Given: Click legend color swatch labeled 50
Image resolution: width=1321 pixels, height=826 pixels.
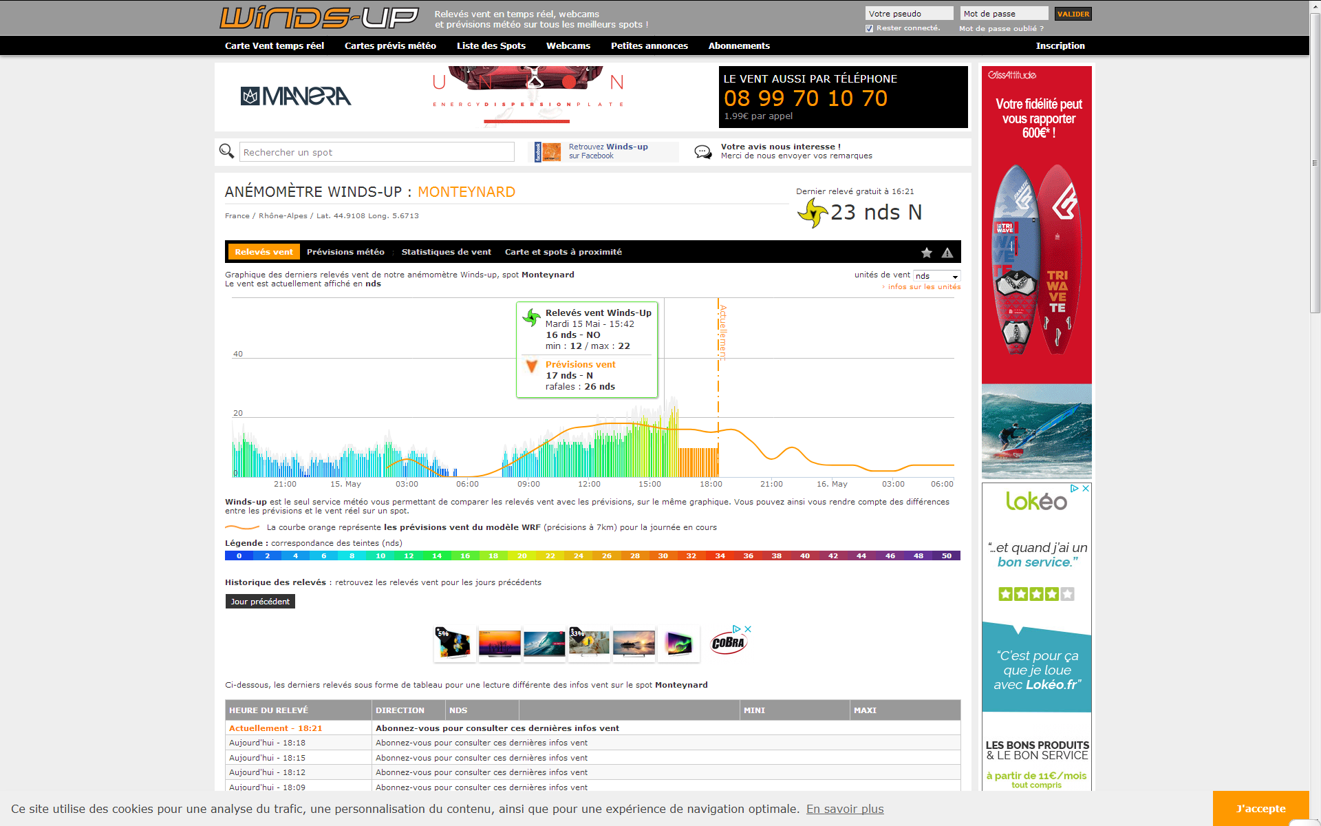Looking at the screenshot, I should [947, 555].
